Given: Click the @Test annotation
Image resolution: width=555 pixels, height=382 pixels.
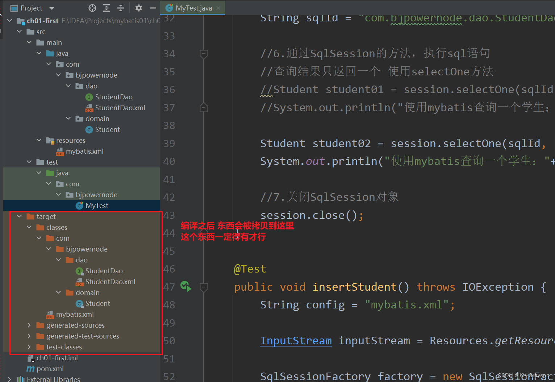Looking at the screenshot, I should 250,269.
